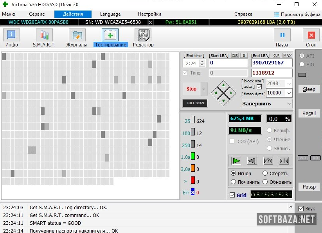Toggle the Звук sound checkbox
Viewport: 322px width, 233px height.
(x=301, y=209)
